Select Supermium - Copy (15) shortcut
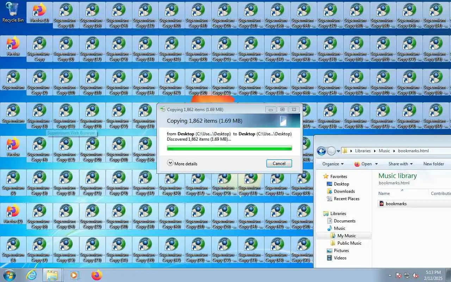 coord(66,250)
